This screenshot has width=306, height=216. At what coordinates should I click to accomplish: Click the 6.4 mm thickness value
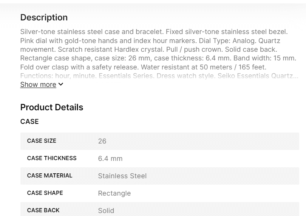tap(110, 159)
